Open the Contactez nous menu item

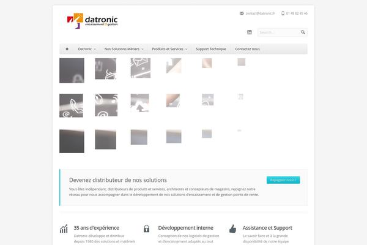247,49
